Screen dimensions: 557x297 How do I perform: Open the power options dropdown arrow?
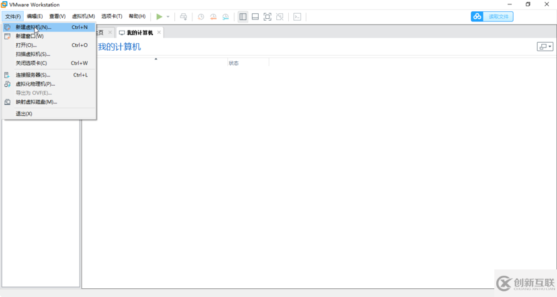pyautogui.click(x=168, y=17)
